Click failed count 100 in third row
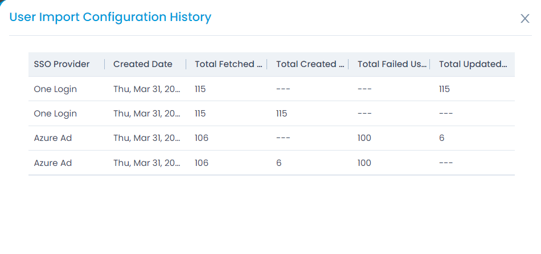541x254 pixels. [364, 138]
